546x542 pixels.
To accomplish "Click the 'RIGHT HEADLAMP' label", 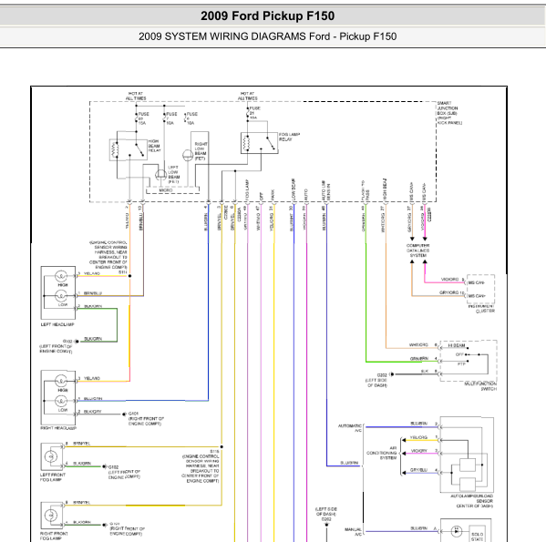I will click(58, 428).
